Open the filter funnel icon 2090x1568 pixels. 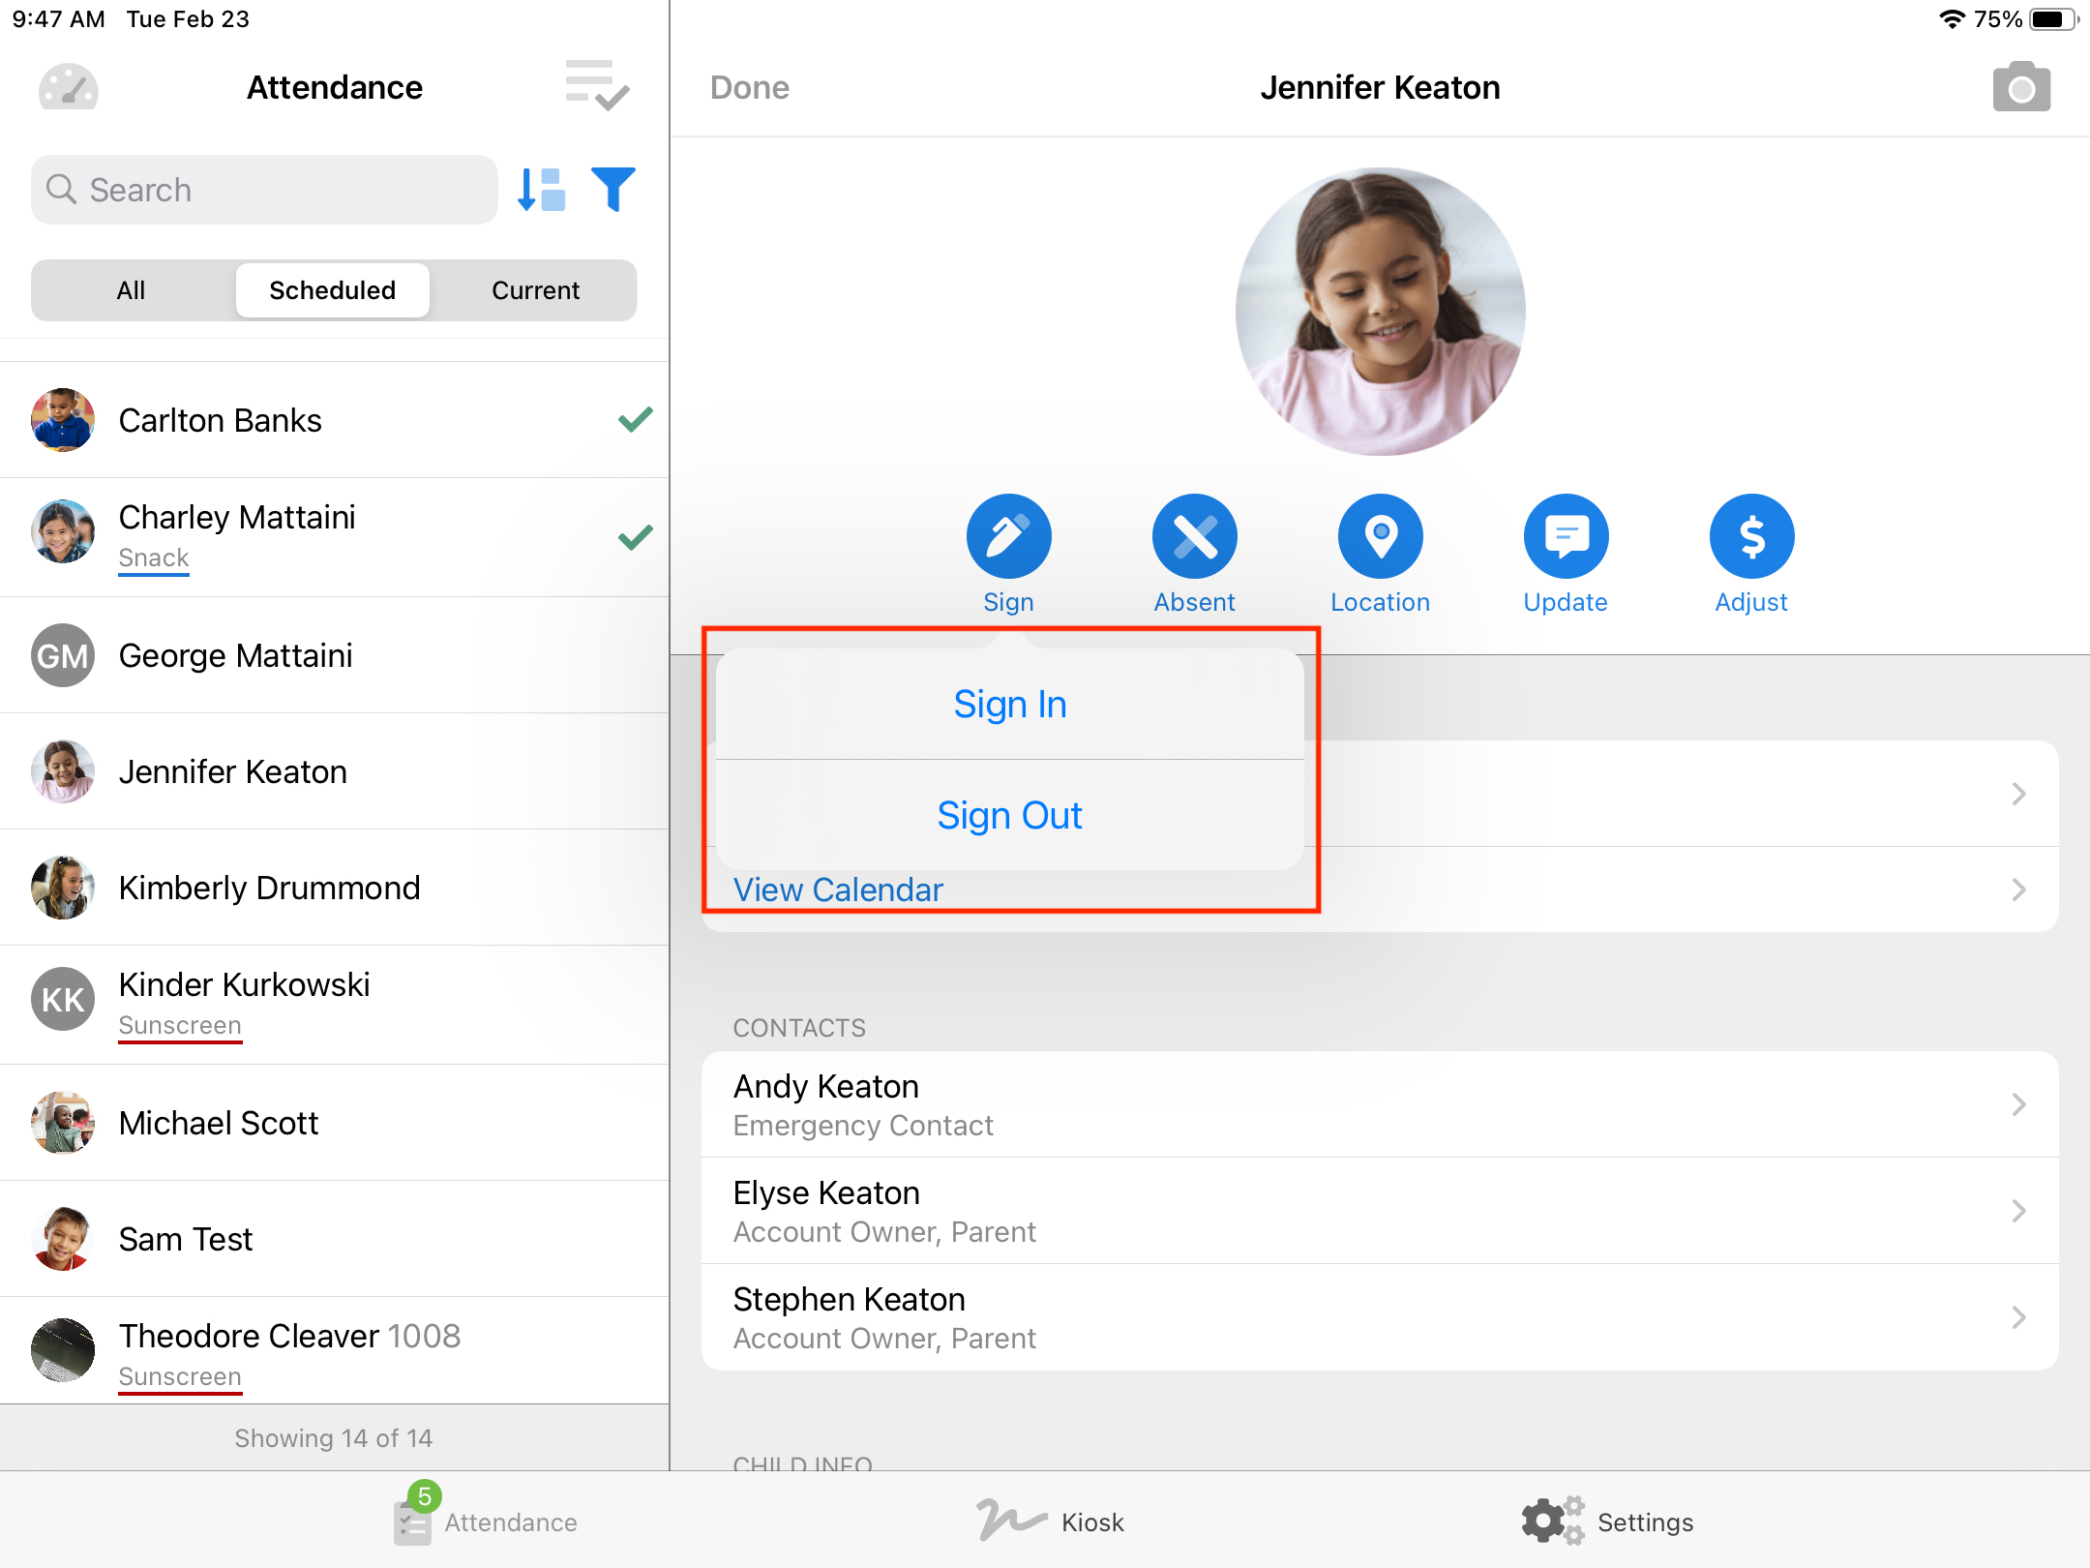[x=613, y=189]
